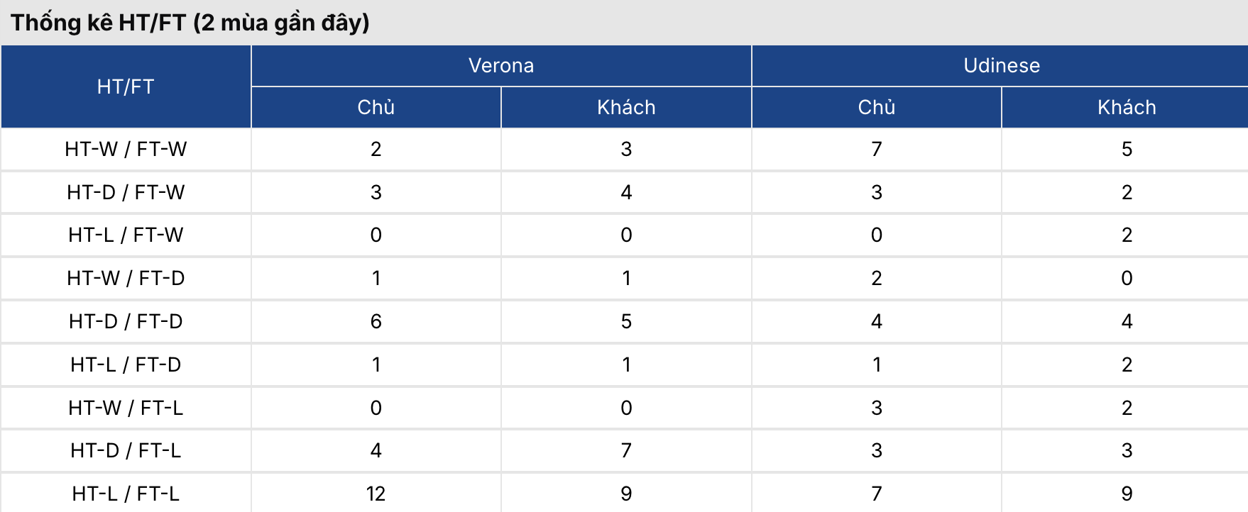The height and width of the screenshot is (512, 1248).
Task: Click the Khách subheader under Verona
Action: tap(626, 107)
